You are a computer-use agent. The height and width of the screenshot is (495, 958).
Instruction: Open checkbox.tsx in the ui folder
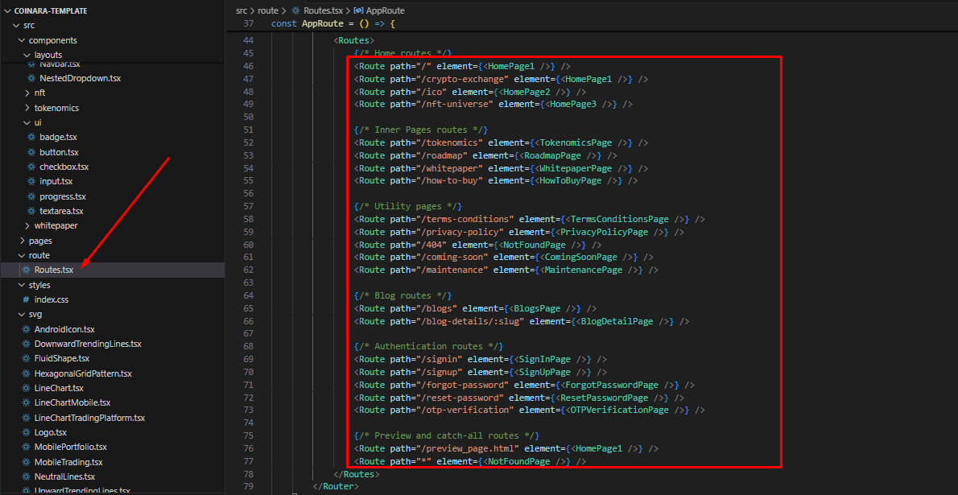pyautogui.click(x=64, y=167)
